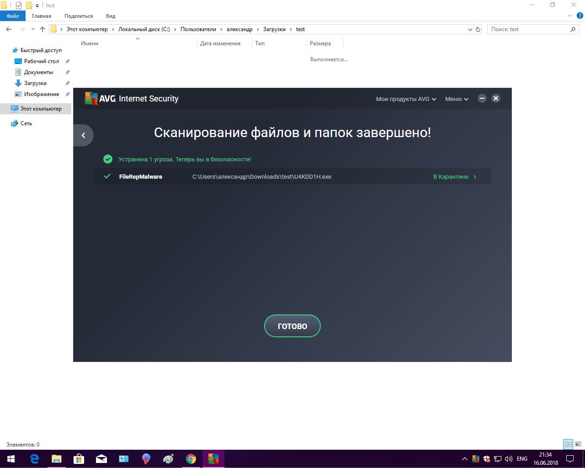Click the 'test' breadcrumb segment
Screen dimensions: 585x468
pyautogui.click(x=300, y=29)
